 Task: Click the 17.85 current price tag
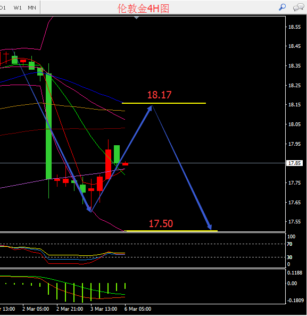295,163
